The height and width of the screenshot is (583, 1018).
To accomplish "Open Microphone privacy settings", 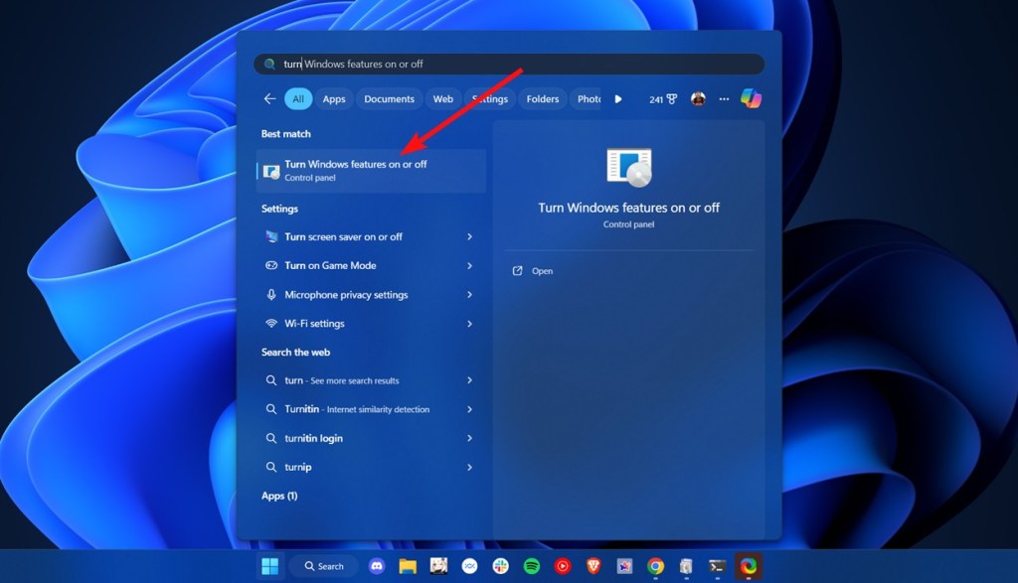I will tap(371, 294).
